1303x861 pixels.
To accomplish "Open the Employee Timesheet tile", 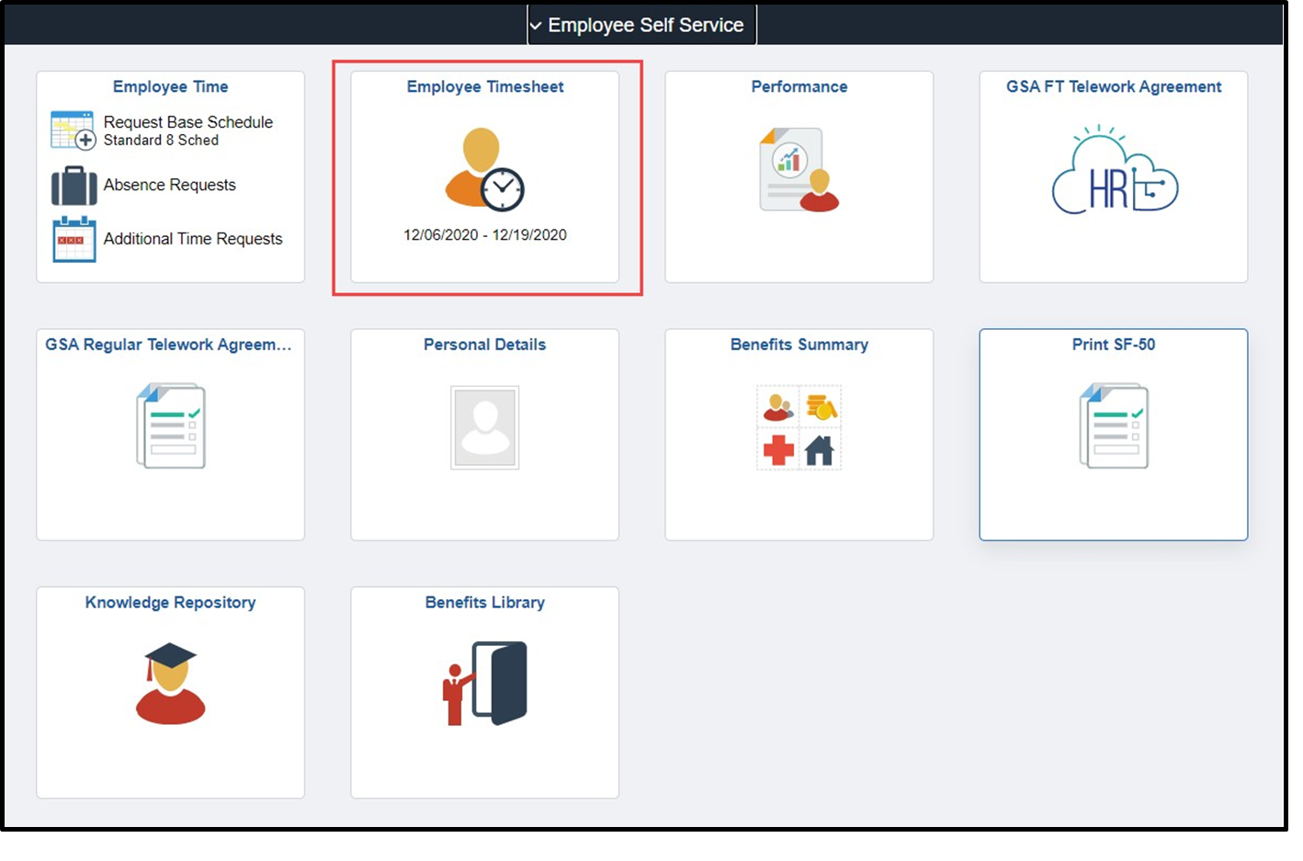I will click(x=484, y=177).
